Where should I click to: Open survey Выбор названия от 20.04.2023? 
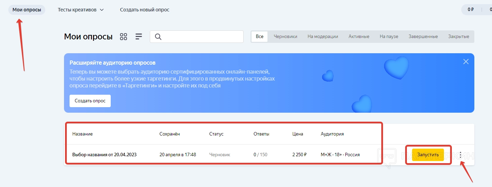click(x=104, y=155)
